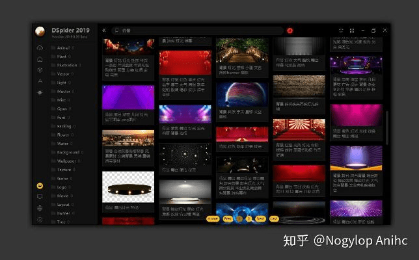
Task: Select the Font category
Action: point(61,118)
